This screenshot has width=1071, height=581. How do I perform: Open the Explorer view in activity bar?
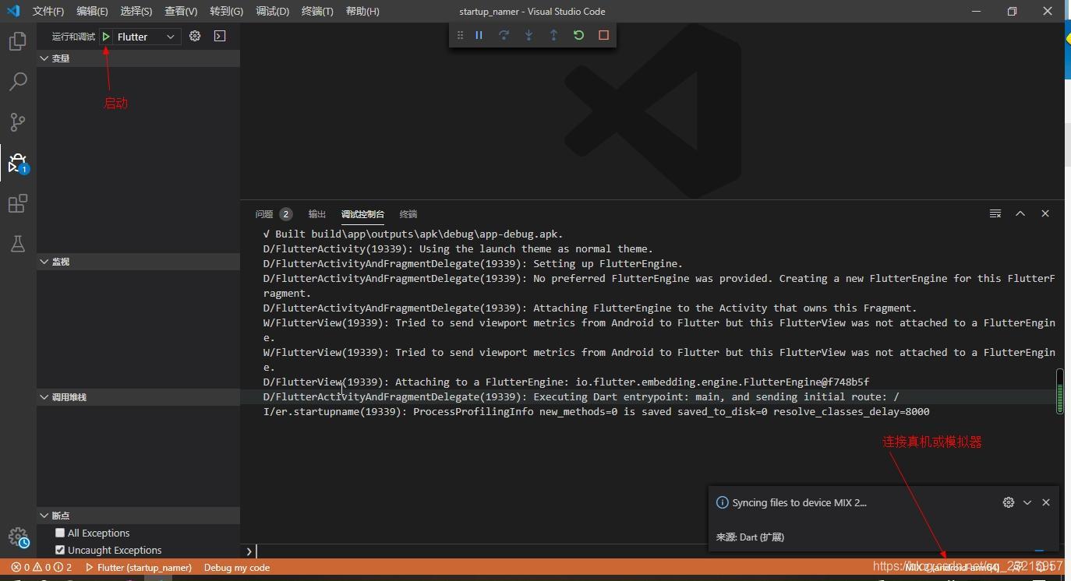[17, 41]
